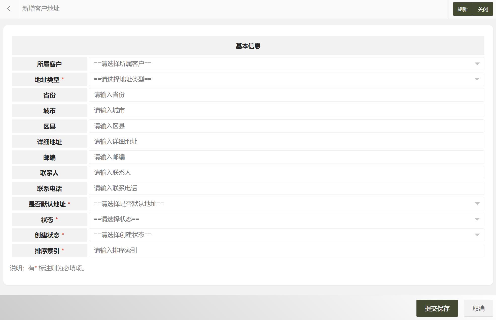
Task: Click into the 城市 city input
Action: pos(227,110)
